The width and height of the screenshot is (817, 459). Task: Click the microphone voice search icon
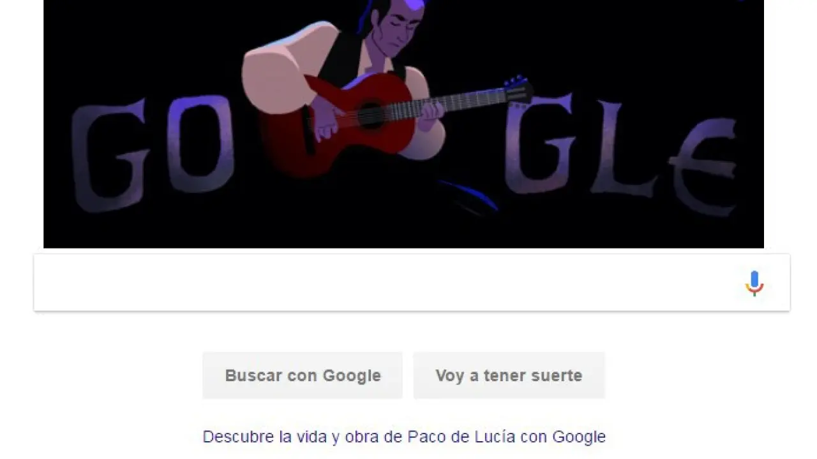click(754, 283)
